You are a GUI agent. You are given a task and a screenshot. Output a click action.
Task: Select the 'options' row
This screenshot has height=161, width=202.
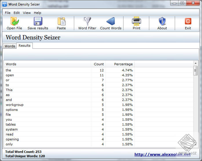(x=99, y=110)
